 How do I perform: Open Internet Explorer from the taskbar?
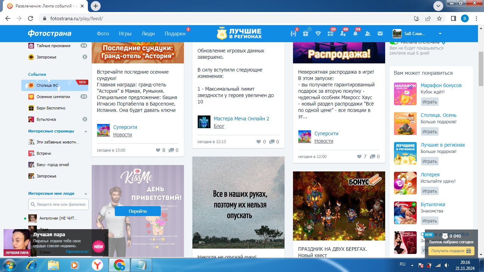click(x=32, y=265)
